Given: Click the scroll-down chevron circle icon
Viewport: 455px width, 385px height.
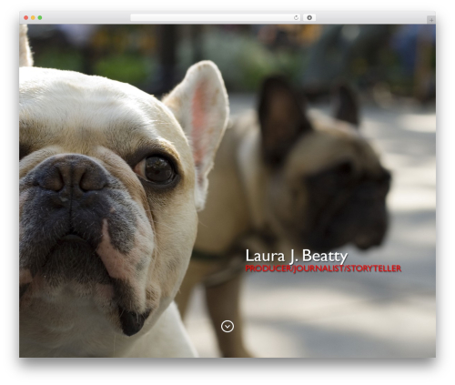Looking at the screenshot, I should [227, 327].
